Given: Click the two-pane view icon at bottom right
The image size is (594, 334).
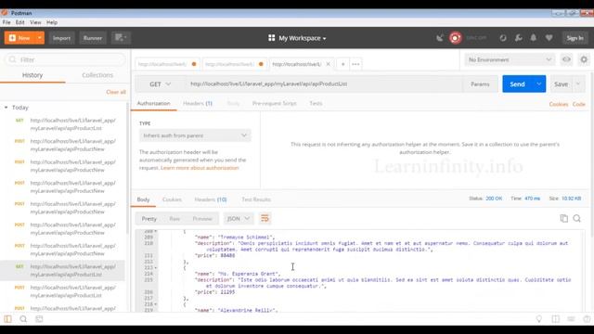Looking at the screenshot, I should pyautogui.click(x=555, y=319).
